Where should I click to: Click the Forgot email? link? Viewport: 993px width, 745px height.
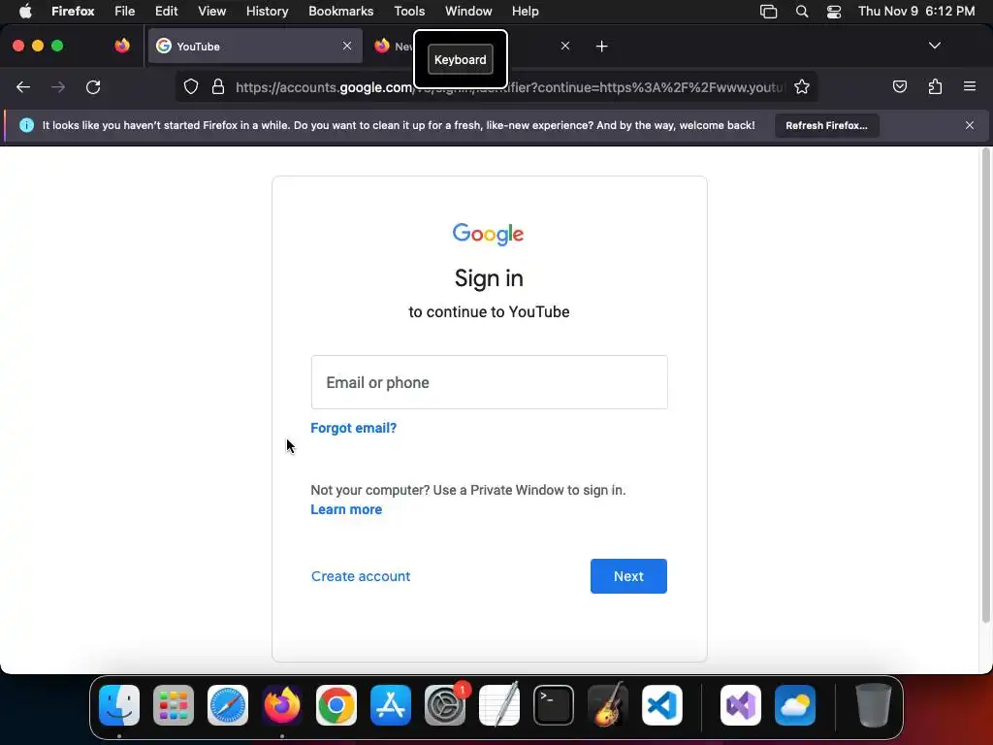353,428
